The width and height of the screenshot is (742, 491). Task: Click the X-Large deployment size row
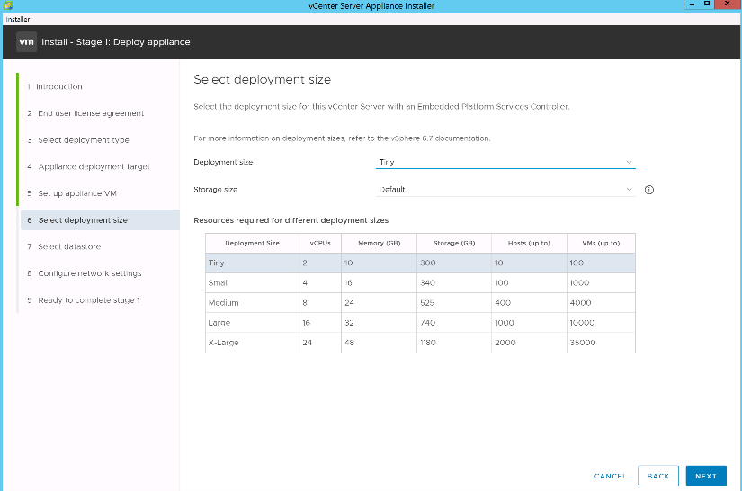(x=420, y=343)
